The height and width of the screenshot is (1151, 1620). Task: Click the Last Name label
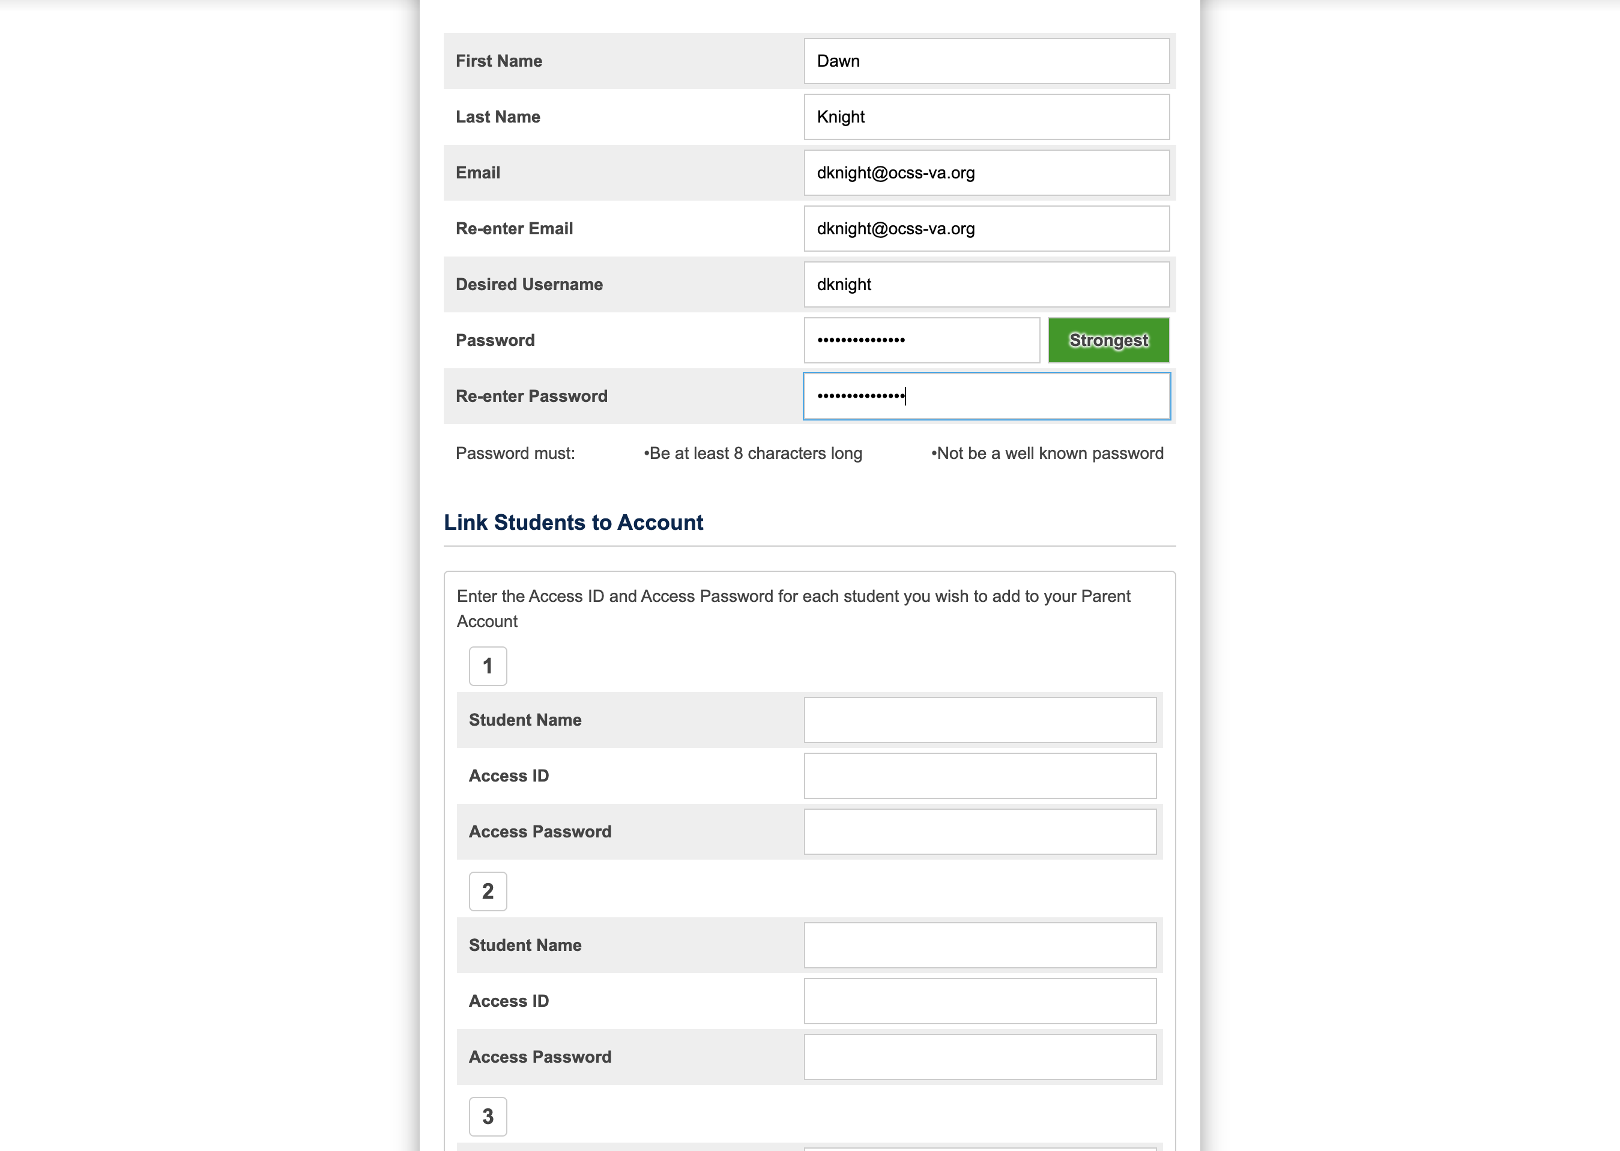498,117
